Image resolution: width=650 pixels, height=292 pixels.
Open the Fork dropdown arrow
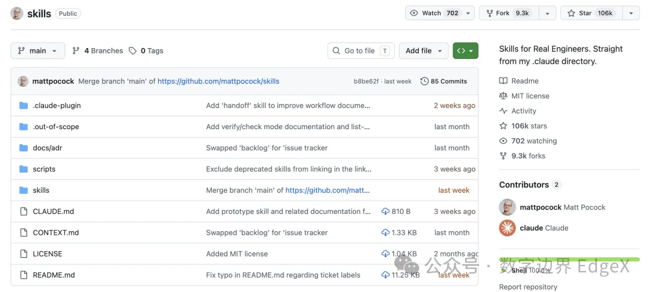coord(548,13)
